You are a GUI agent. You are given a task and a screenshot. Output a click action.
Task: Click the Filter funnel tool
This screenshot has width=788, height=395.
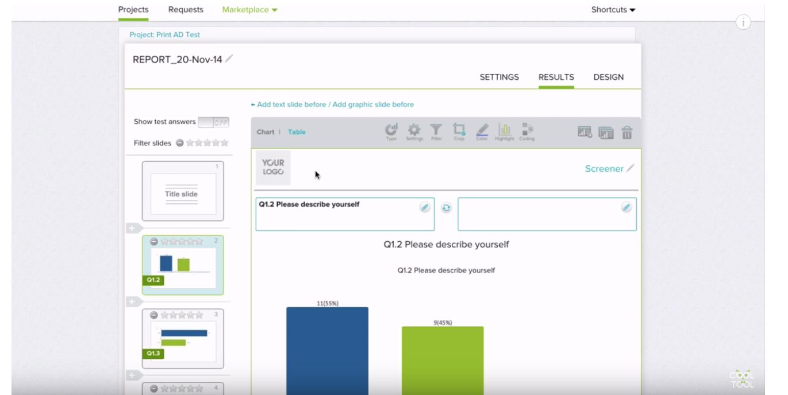(x=436, y=131)
